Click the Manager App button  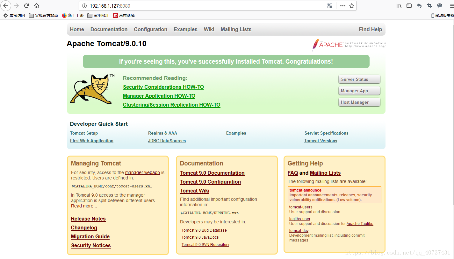(x=359, y=91)
